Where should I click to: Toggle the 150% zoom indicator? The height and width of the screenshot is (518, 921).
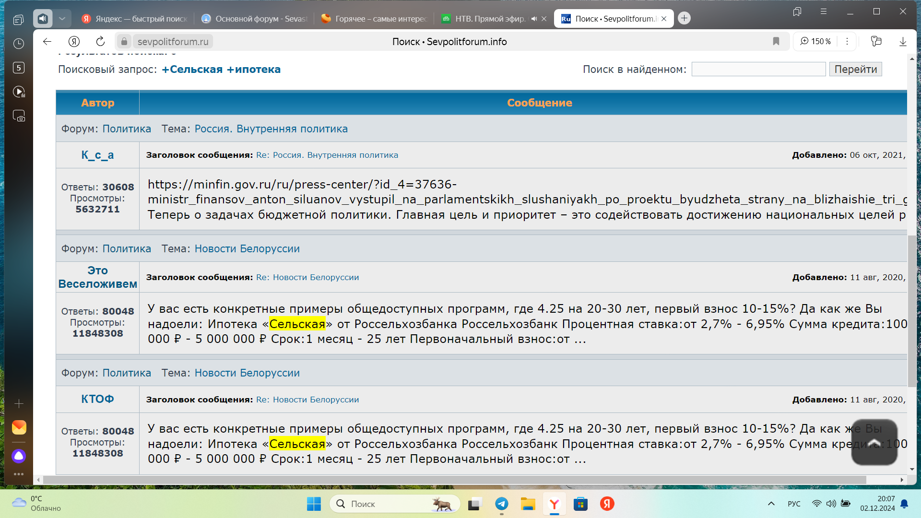pyautogui.click(x=815, y=41)
